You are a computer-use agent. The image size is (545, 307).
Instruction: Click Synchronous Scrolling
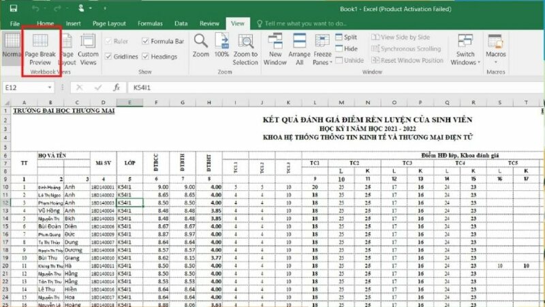click(x=406, y=48)
